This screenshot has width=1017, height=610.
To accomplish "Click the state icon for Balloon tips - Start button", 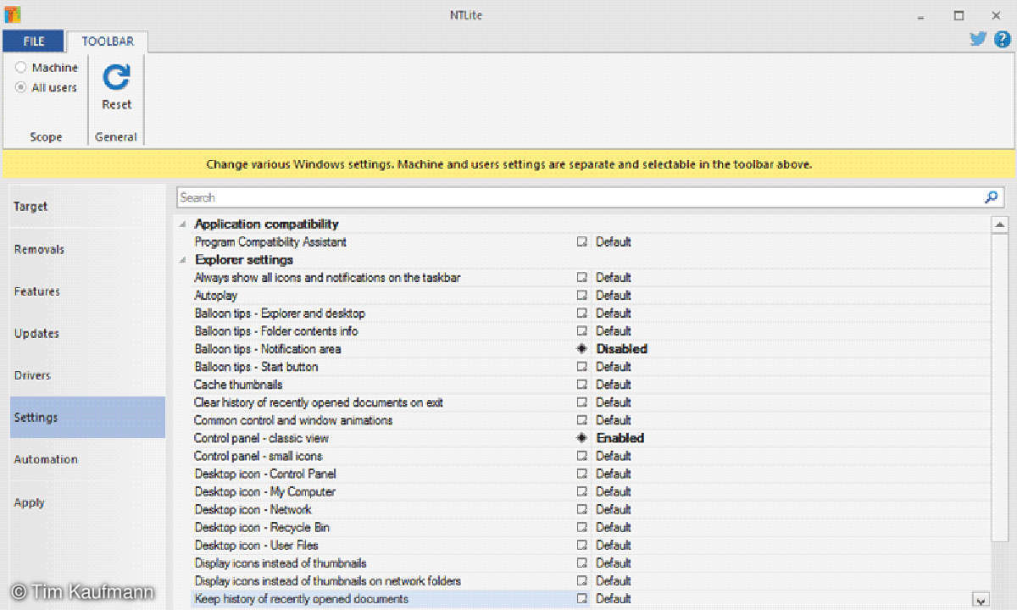I will pos(582,367).
